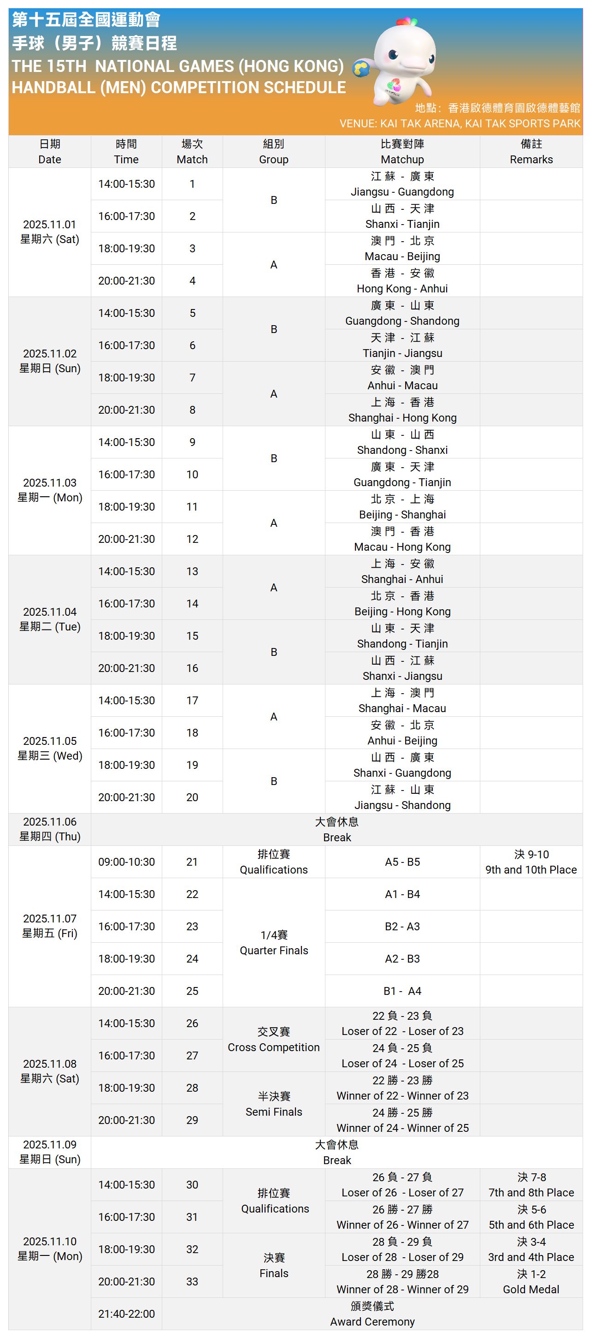Click the Matchup column header
The image size is (590, 1338).
402,152
